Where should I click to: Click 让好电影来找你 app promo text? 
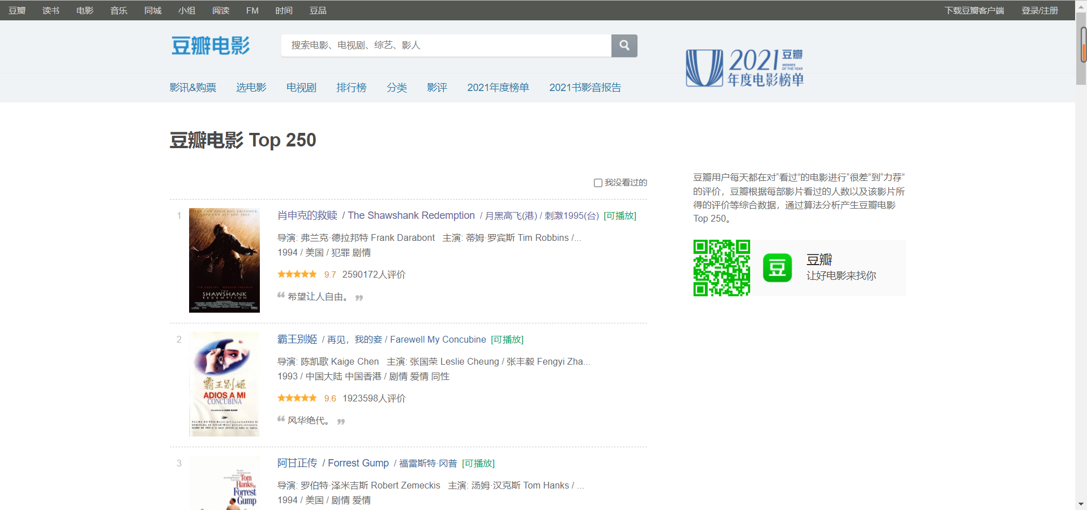click(841, 276)
